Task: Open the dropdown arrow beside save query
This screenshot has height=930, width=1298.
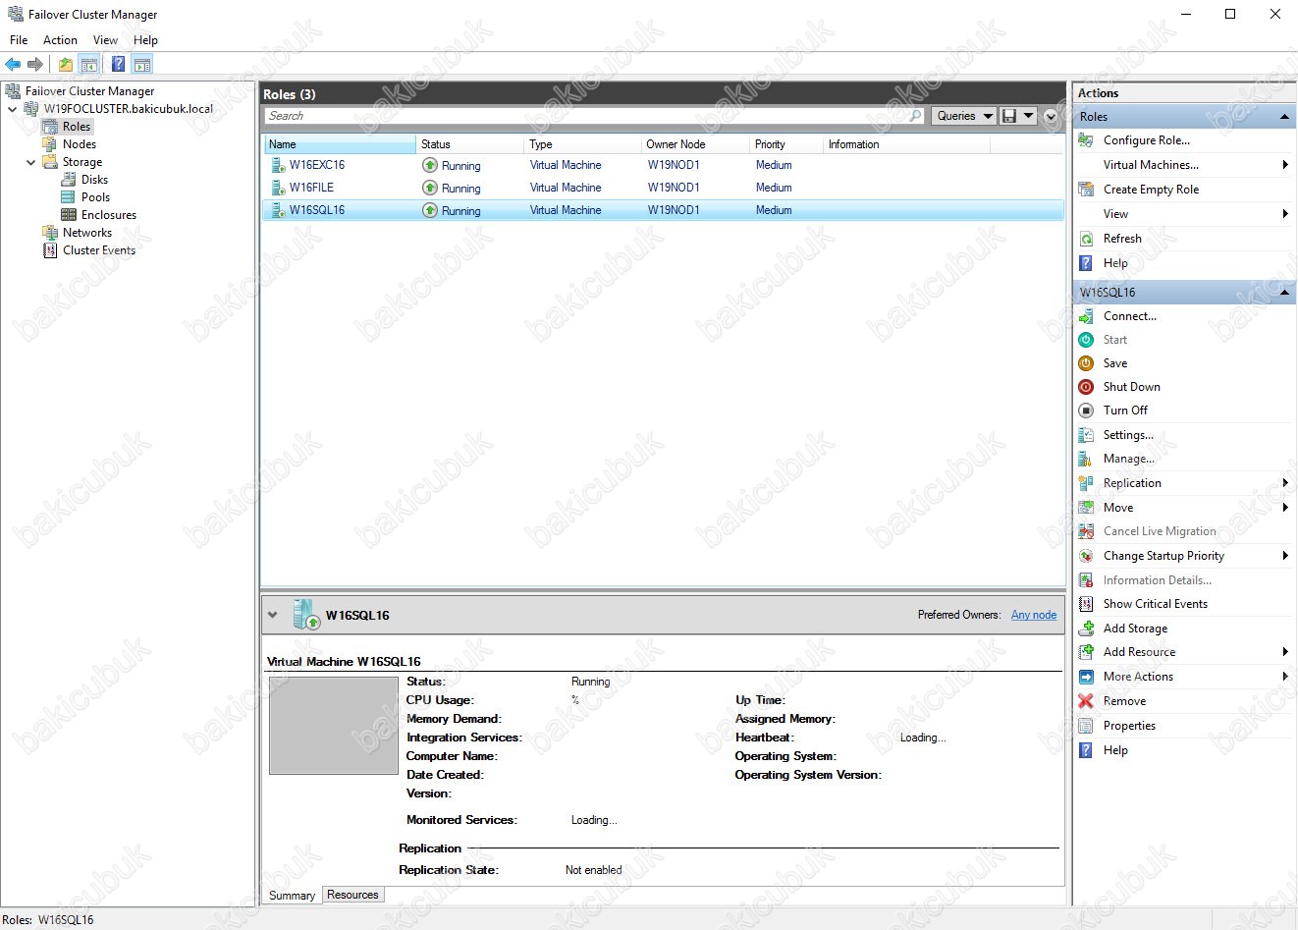Action: click(1028, 116)
